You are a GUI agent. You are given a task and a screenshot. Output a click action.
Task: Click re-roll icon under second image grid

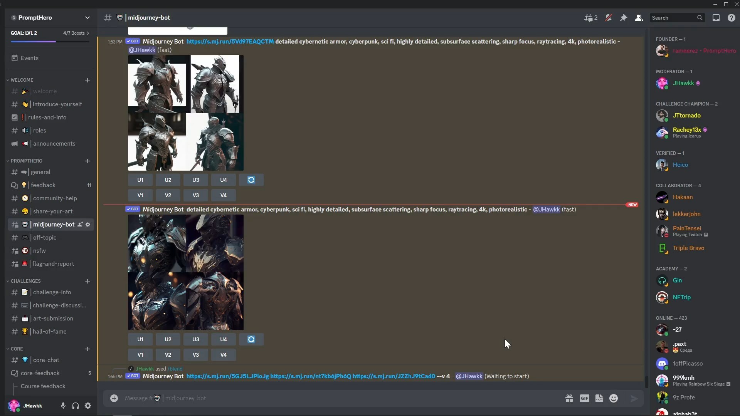251,339
